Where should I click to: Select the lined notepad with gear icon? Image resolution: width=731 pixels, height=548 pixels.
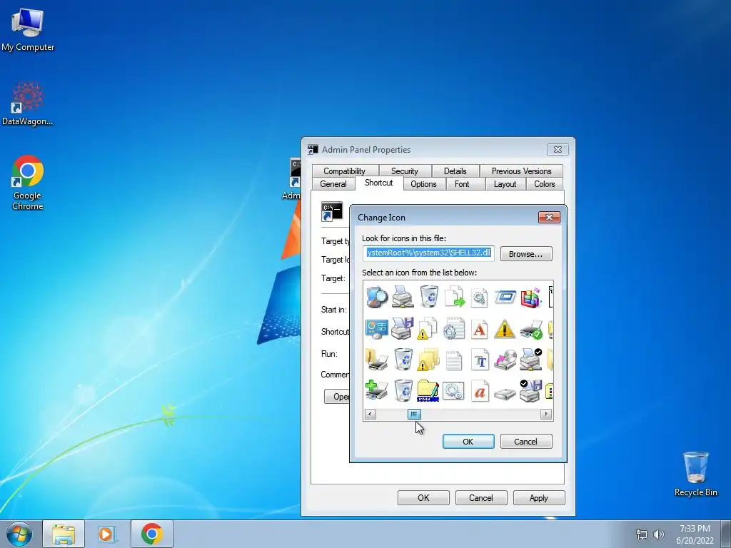pos(453,328)
